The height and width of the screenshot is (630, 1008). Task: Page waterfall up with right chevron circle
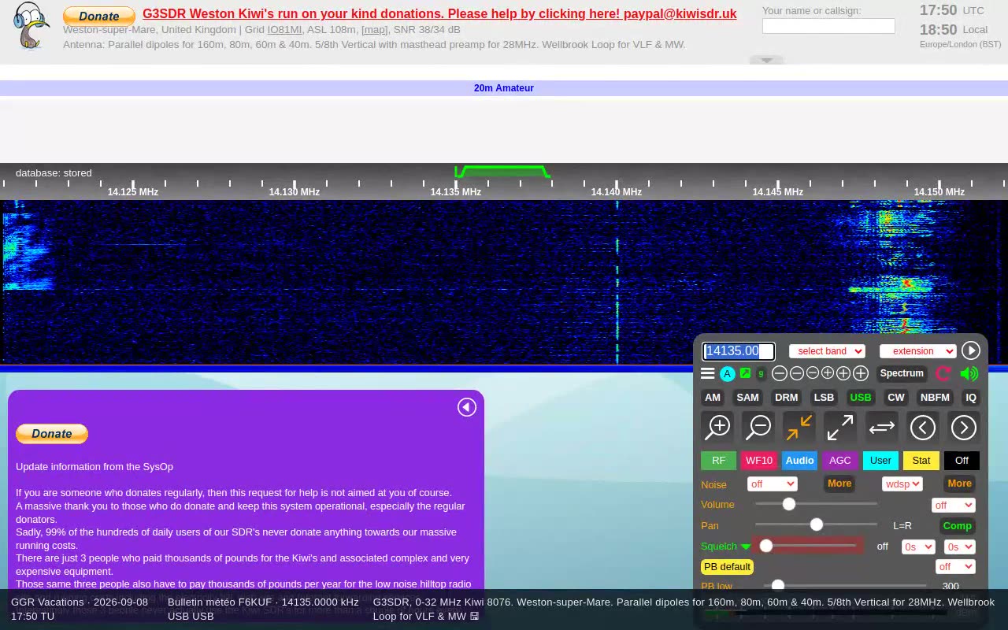tap(964, 427)
